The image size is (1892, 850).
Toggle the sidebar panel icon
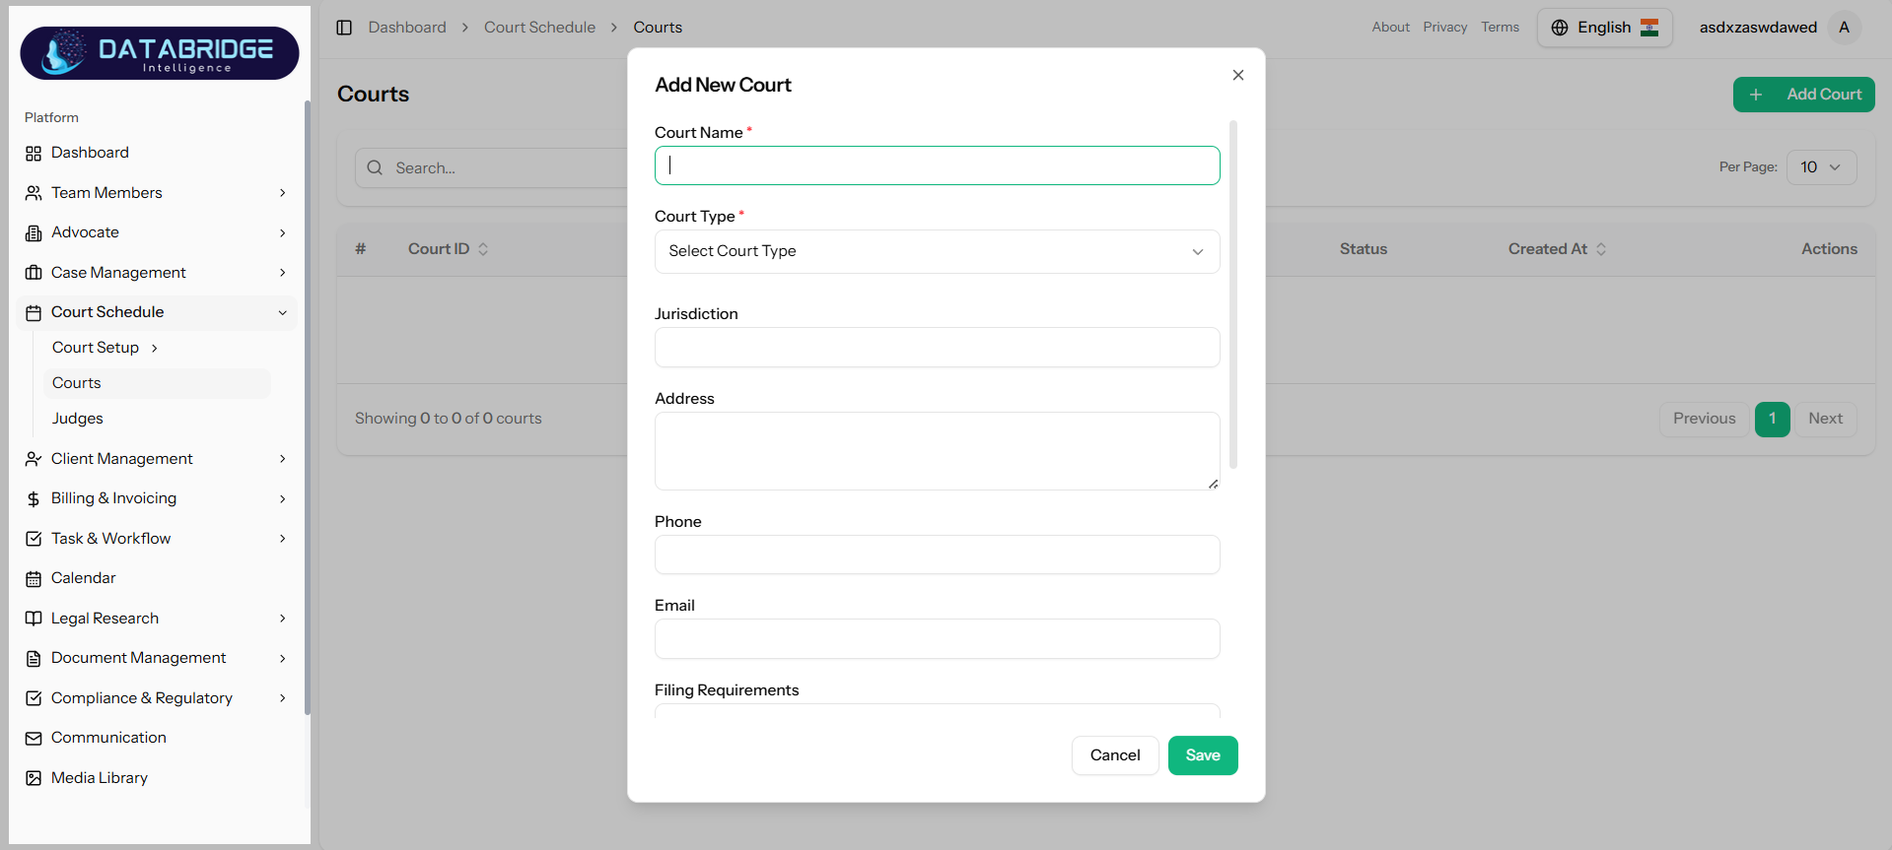pyautogui.click(x=344, y=28)
